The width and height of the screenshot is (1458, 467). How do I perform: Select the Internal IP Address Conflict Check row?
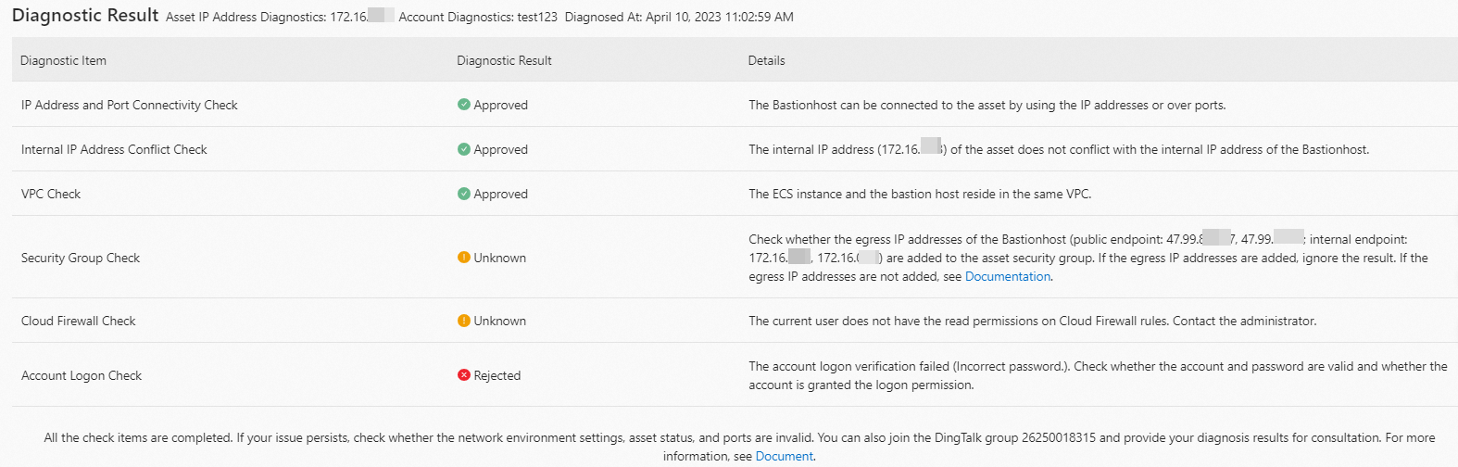[114, 149]
